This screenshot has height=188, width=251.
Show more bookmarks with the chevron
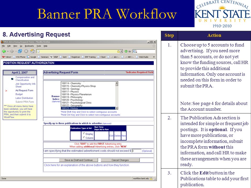click(154, 57)
